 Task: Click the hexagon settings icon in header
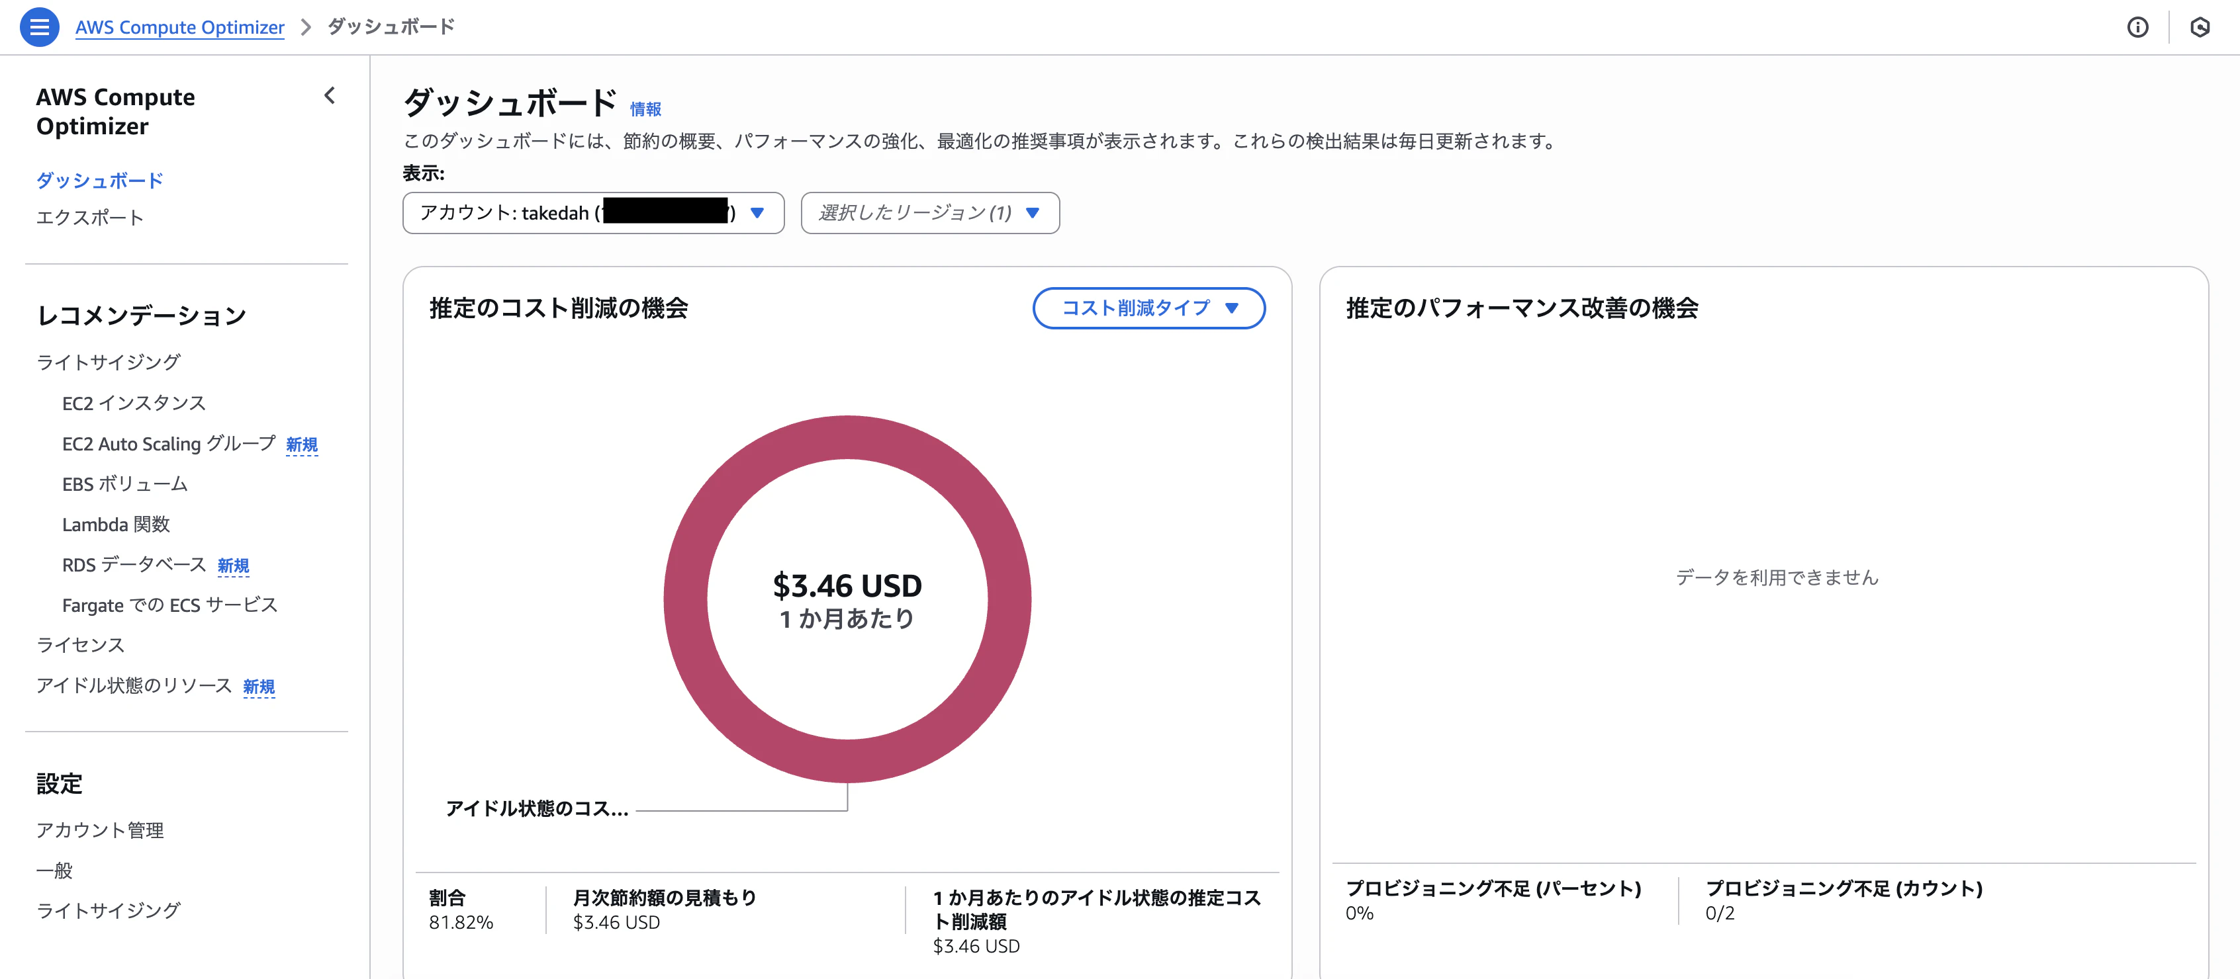2200,27
